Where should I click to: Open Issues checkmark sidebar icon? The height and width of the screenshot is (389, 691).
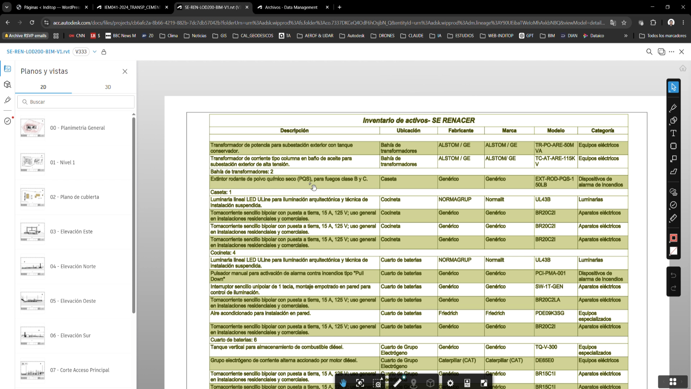8,121
